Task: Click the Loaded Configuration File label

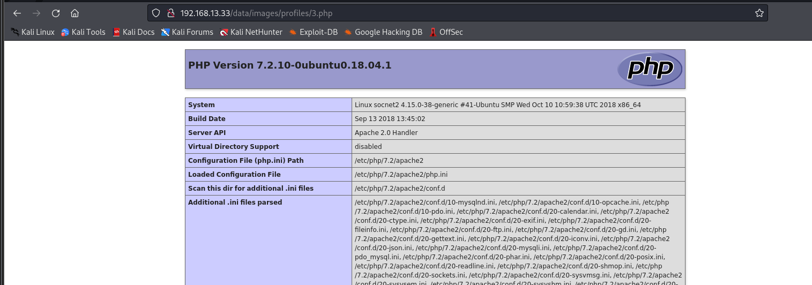Action: tap(234, 175)
